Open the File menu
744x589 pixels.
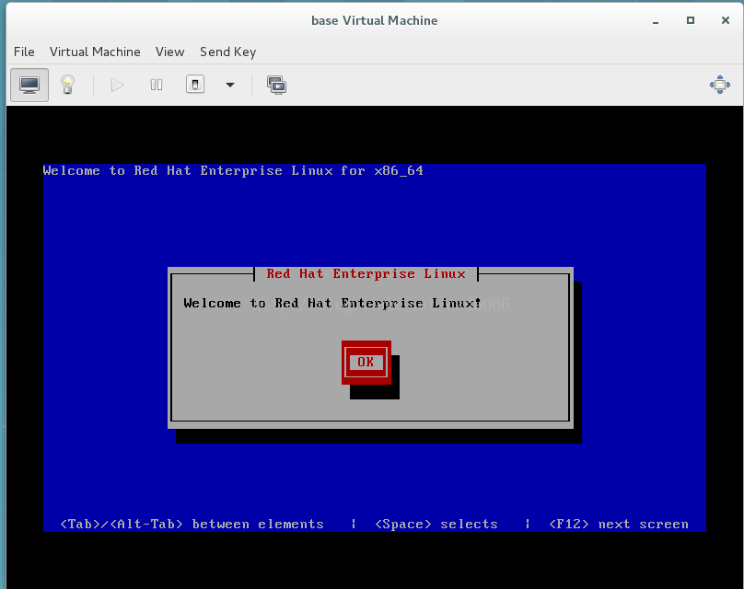pyautogui.click(x=24, y=52)
